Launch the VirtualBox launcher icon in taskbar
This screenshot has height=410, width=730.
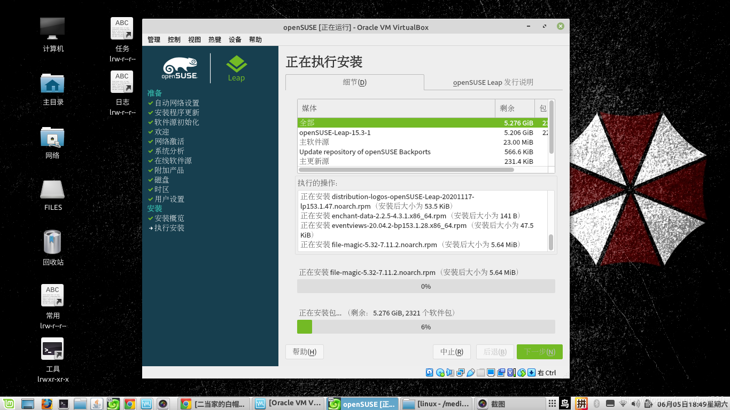[x=146, y=404]
